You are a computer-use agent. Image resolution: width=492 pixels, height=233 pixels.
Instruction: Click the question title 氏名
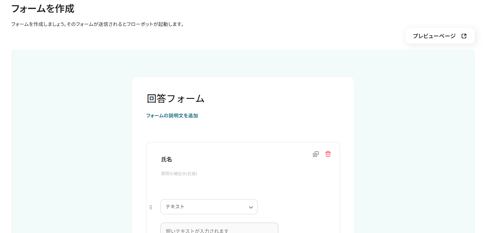(167, 160)
